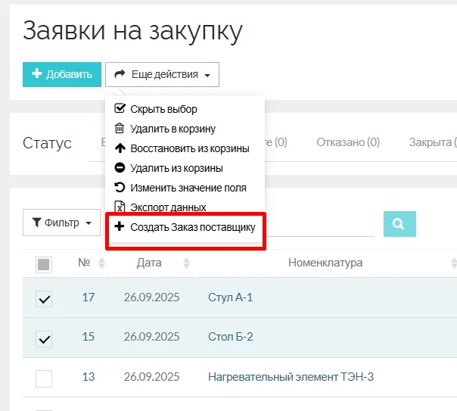The image size is (457, 411).
Task: Click the up-arrow icon for Восстановить из корзины
Action: [x=120, y=148]
